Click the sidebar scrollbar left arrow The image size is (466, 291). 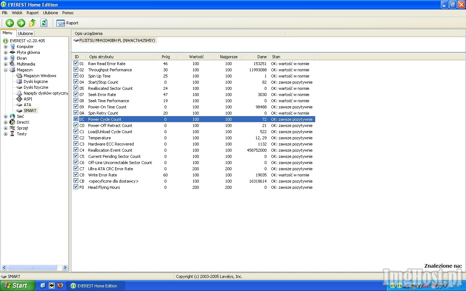[4, 267]
